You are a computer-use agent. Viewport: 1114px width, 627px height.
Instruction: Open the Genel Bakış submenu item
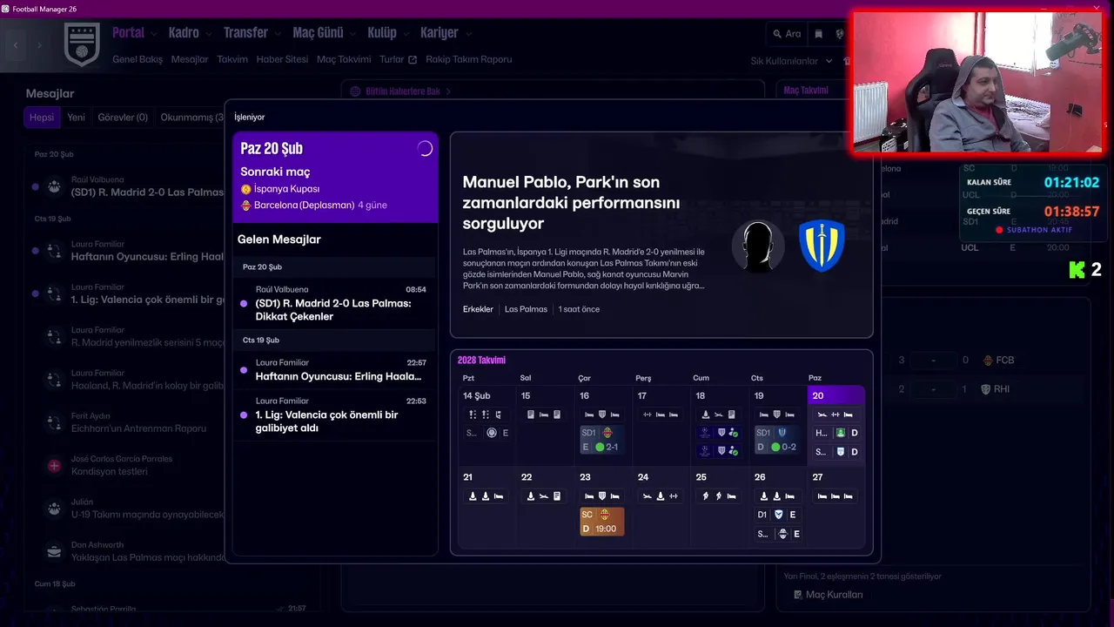[x=138, y=60]
